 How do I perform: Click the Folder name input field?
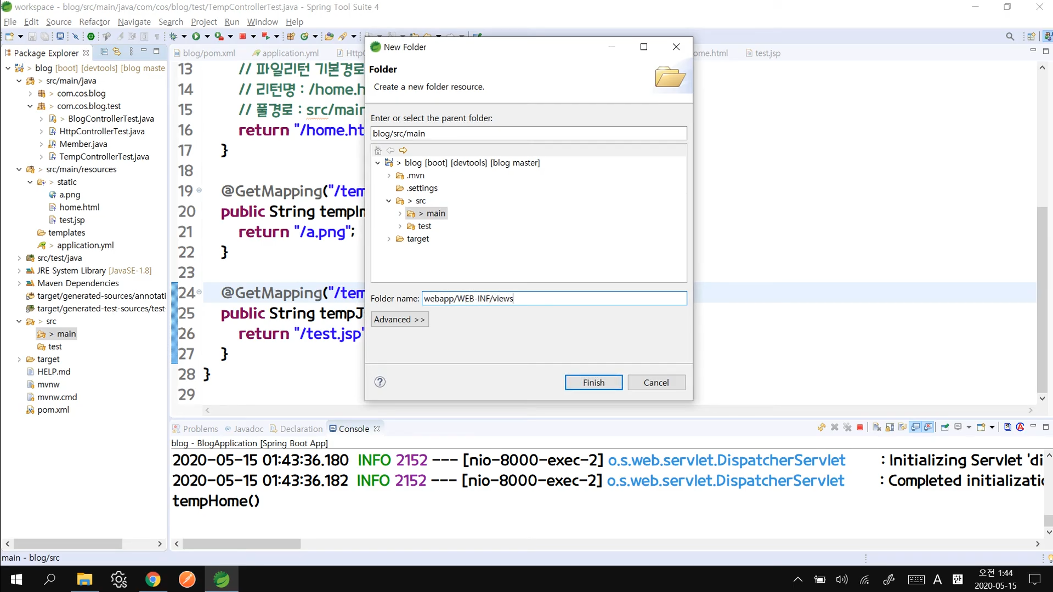click(554, 298)
